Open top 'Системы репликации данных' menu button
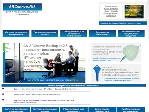 [x=45, y=33]
